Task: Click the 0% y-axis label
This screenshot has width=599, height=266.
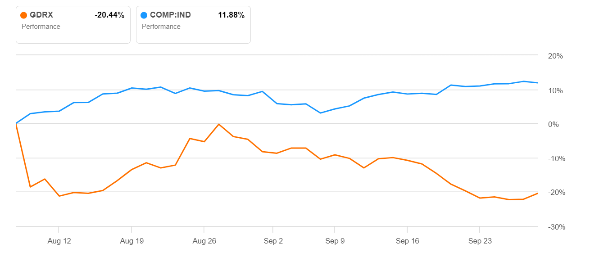Action: tap(554, 125)
